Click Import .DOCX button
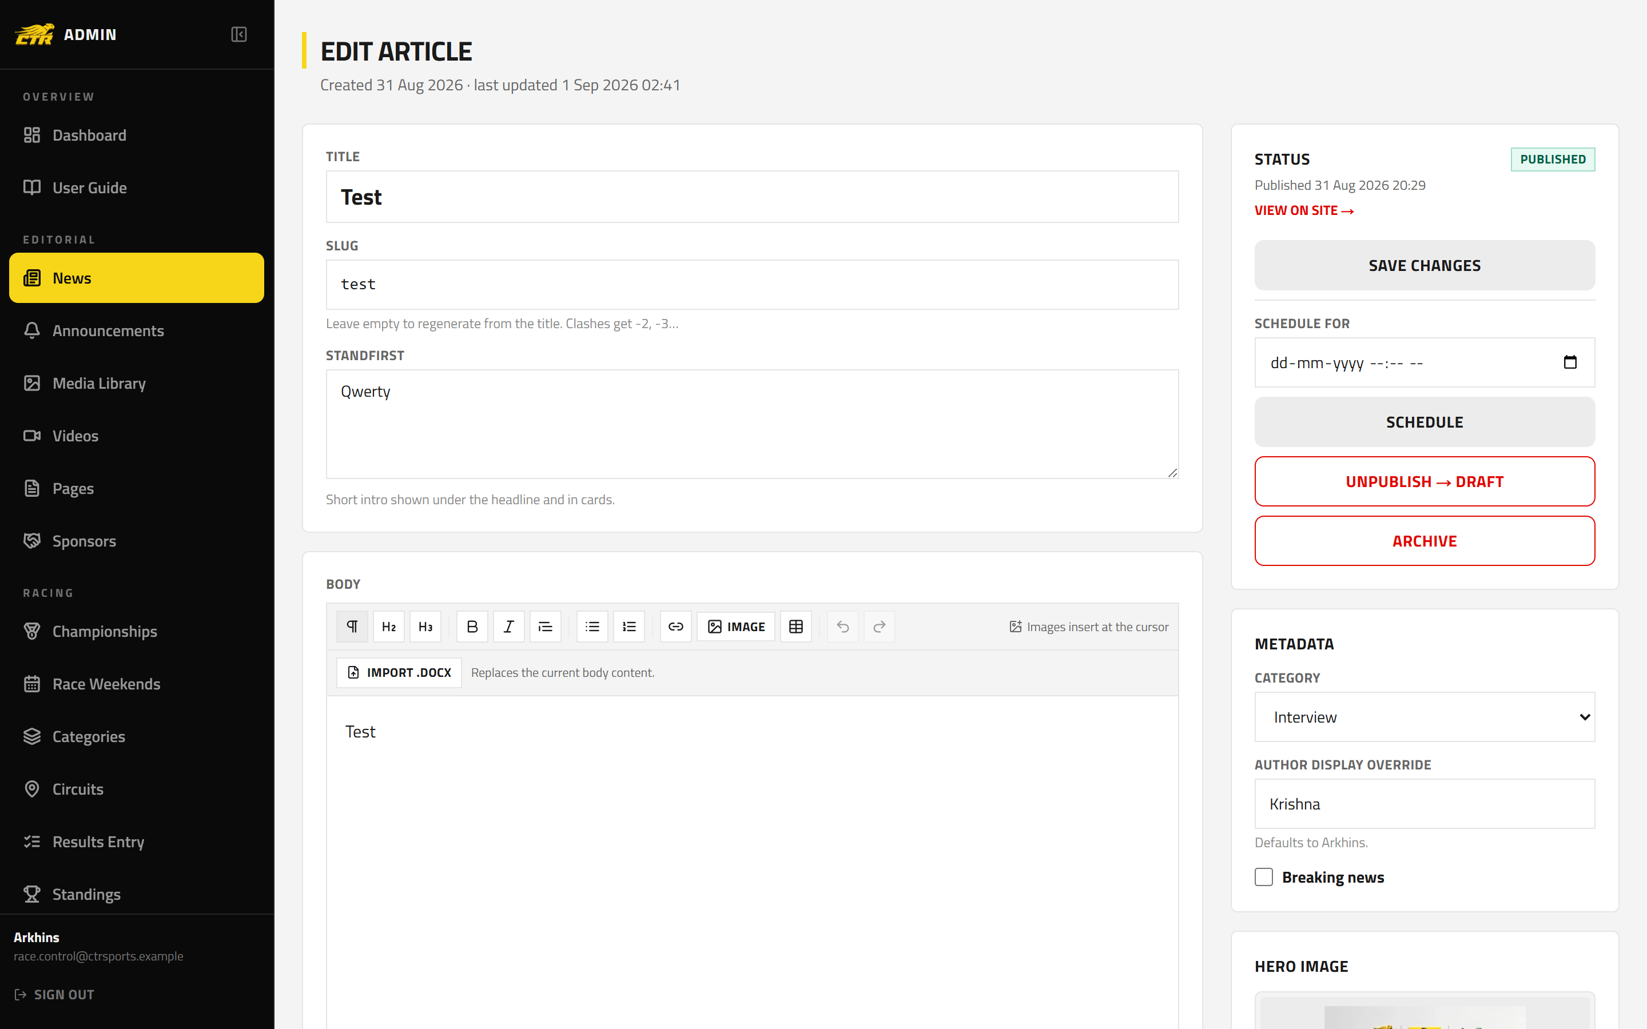1647x1029 pixels. pyautogui.click(x=399, y=672)
